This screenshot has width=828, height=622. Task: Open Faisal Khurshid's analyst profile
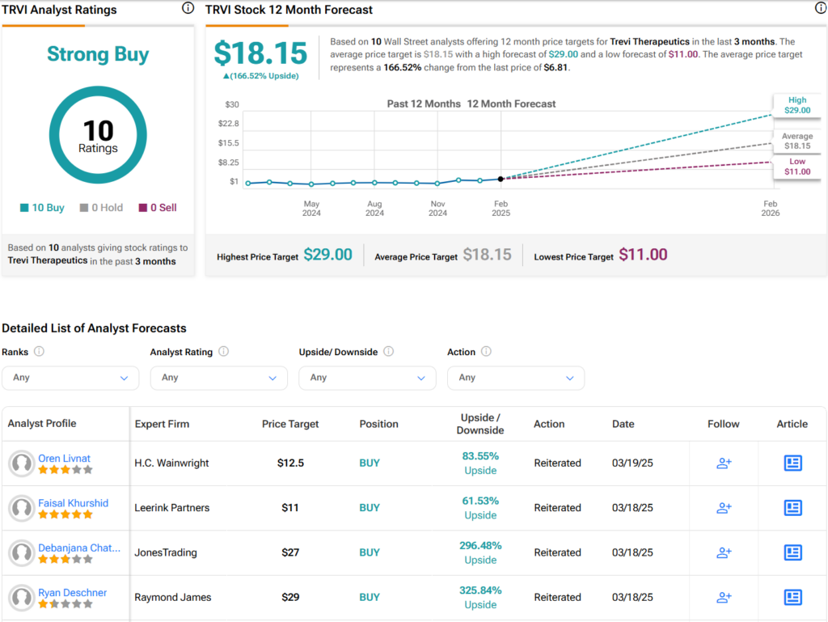(x=74, y=503)
